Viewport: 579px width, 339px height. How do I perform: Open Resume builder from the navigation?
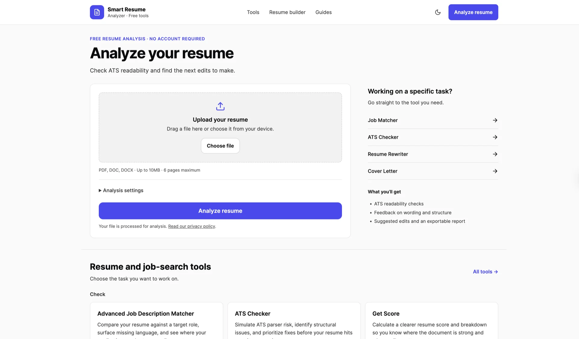287,12
